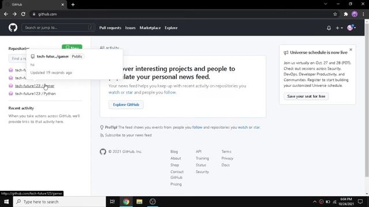Click the footer GitHub mark icon
369x207 pixels.
click(103, 152)
